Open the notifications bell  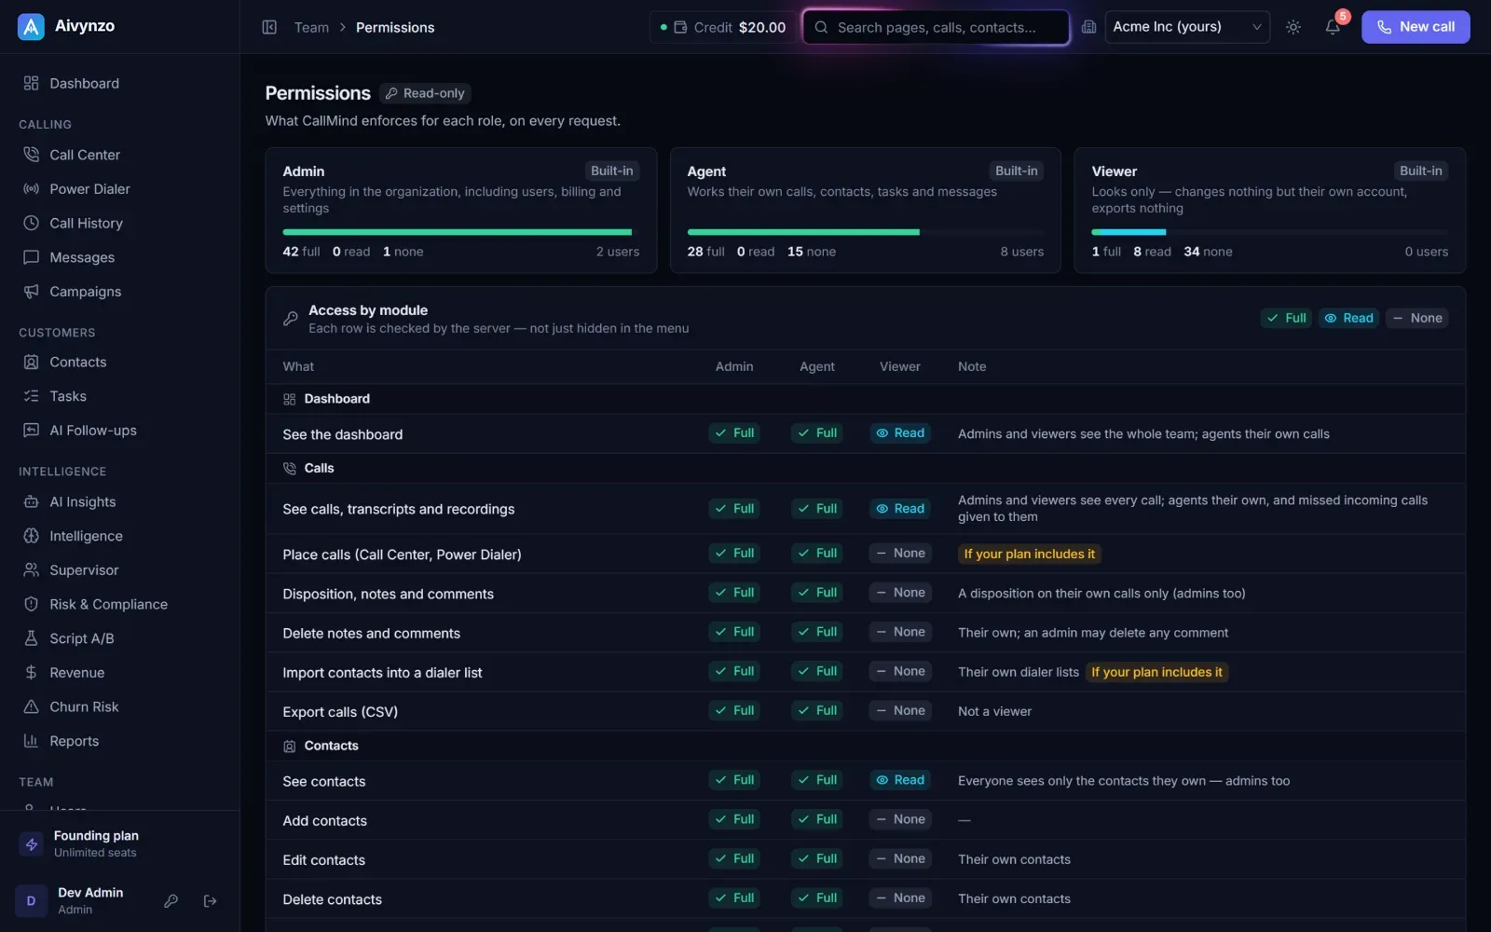[1333, 27]
